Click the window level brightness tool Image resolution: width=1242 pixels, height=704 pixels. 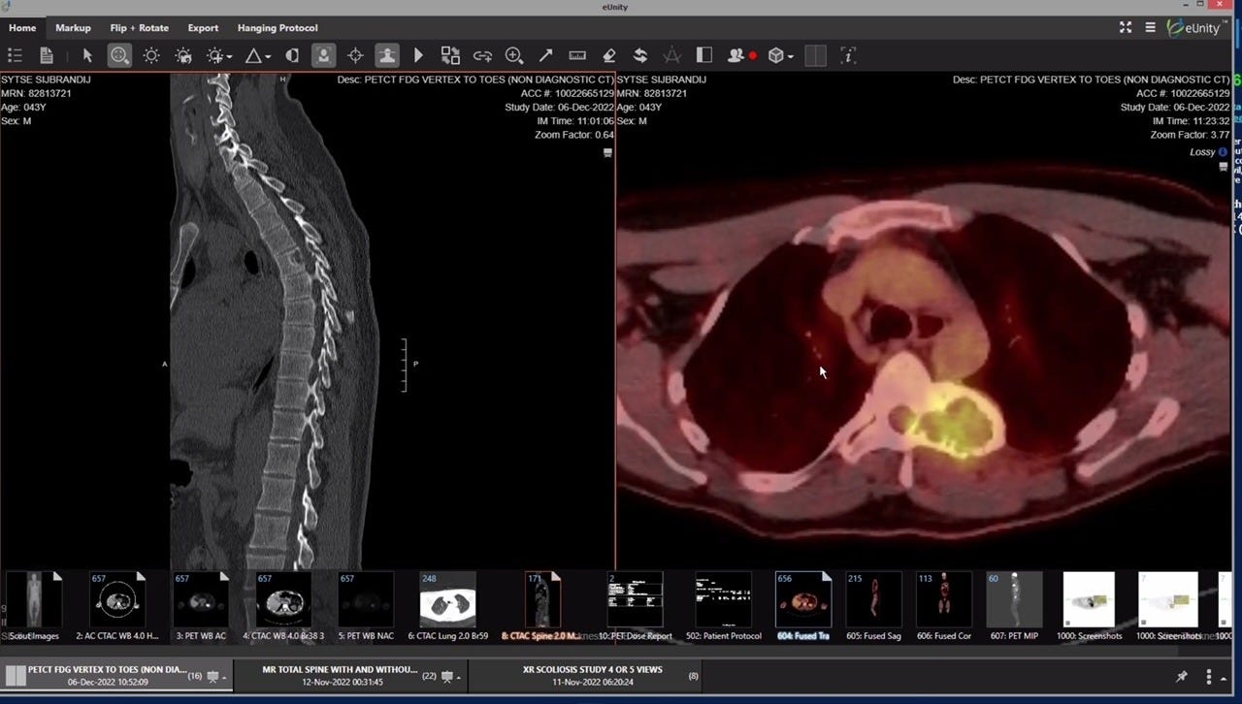click(150, 55)
